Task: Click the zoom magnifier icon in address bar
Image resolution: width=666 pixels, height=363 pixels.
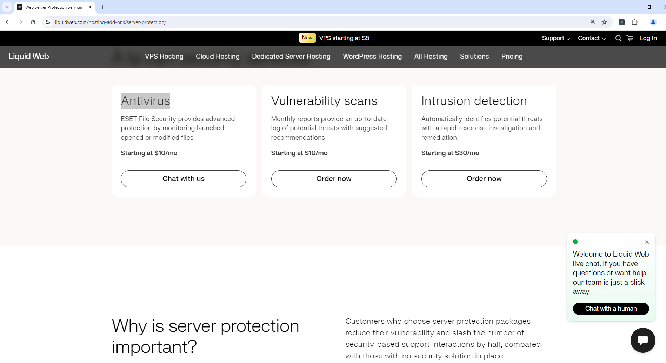Action: (x=593, y=22)
